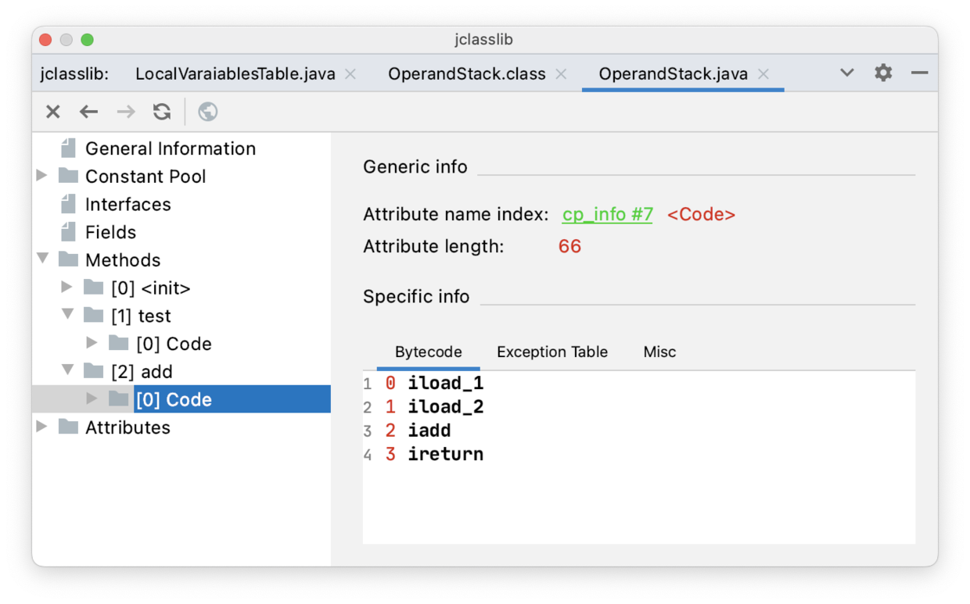Open the web browser globe icon
Screen dimensions: 970x604
pyautogui.click(x=207, y=112)
